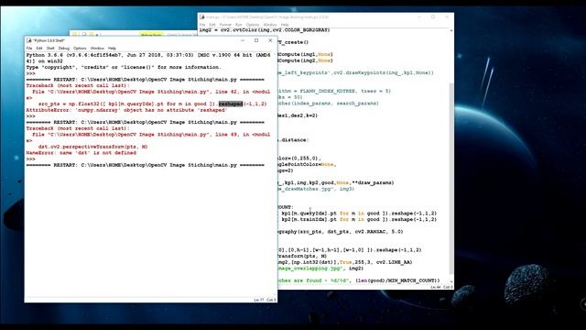Click the 'Type "copyright", "credits"' line
586x330 pixels.
click(124, 67)
